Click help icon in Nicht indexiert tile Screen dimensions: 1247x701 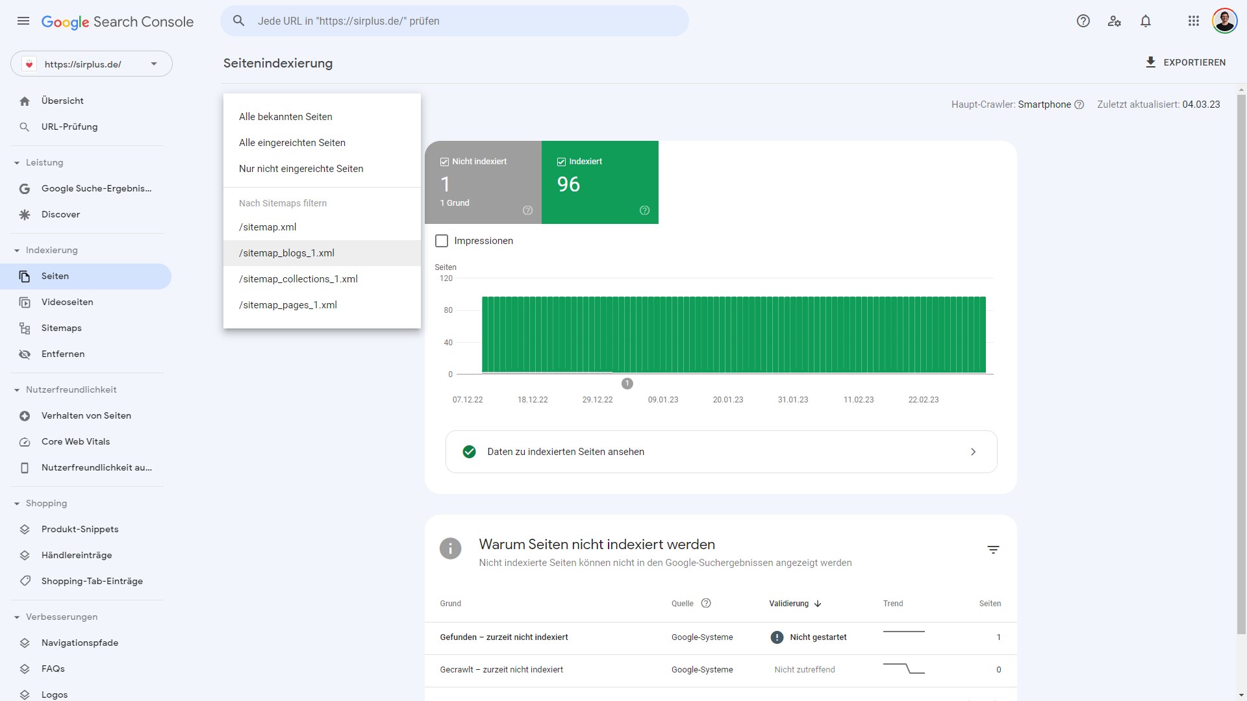527,210
